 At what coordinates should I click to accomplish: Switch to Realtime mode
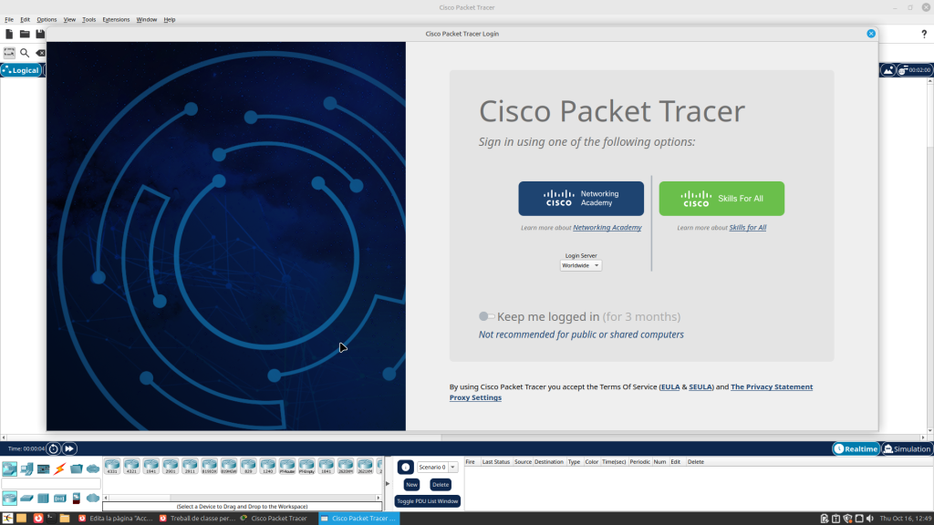tap(856, 448)
